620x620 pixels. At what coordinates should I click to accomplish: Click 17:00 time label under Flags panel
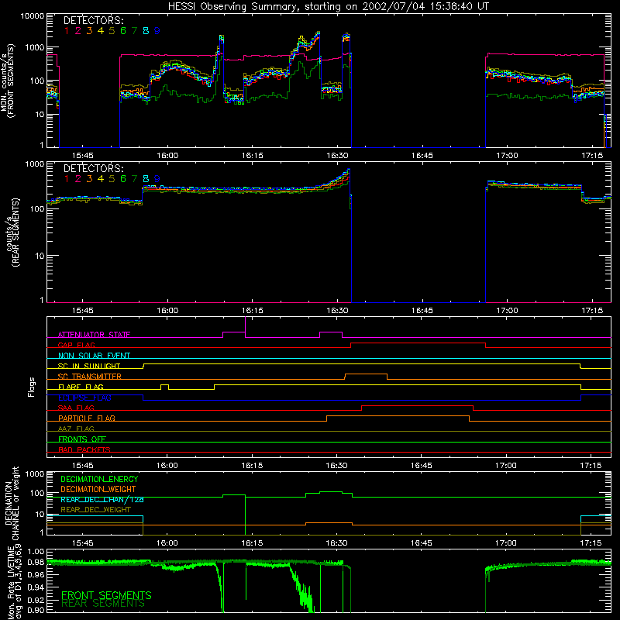click(x=506, y=466)
